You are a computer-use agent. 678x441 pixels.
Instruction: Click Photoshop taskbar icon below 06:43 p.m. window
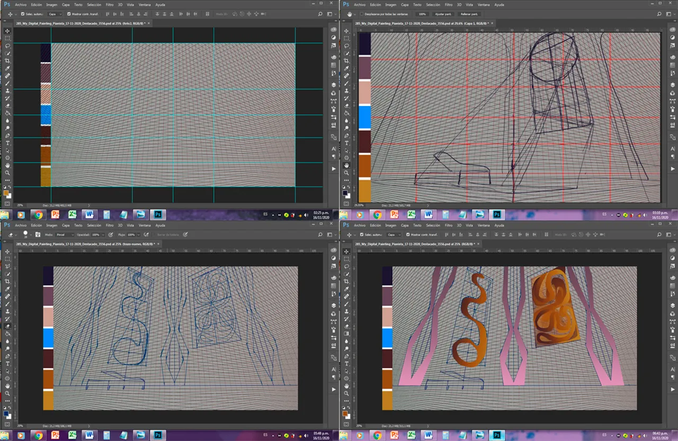pos(497,436)
